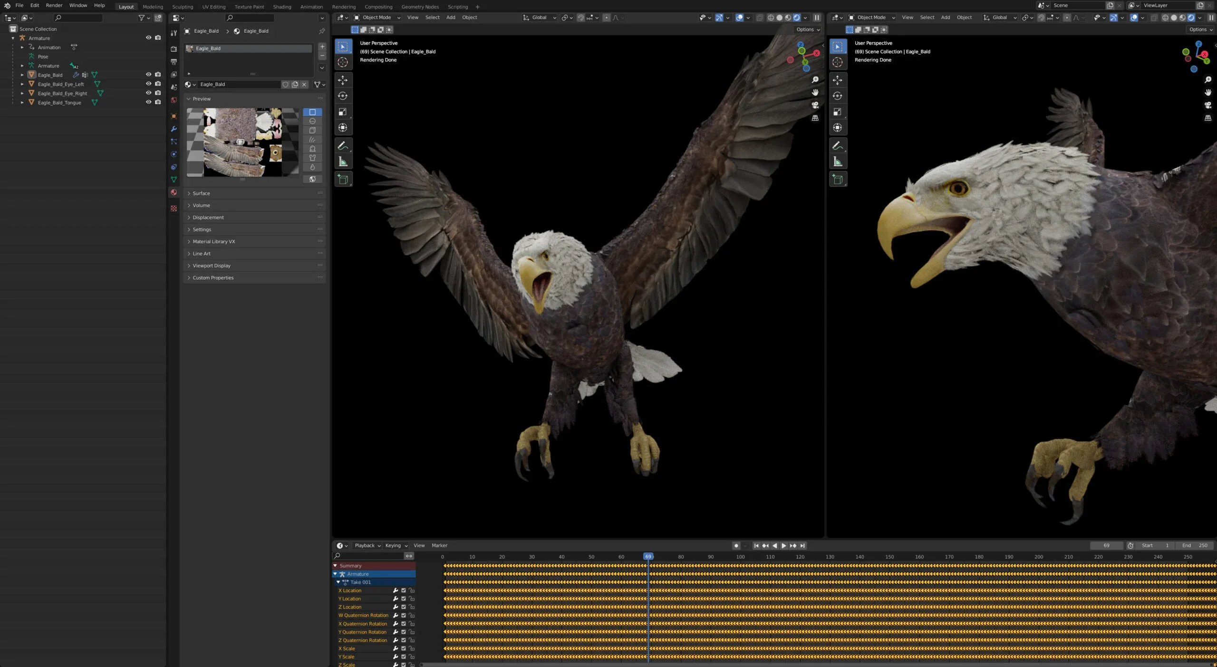The height and width of the screenshot is (667, 1217).
Task: Open the Marker menu in the dope sheet
Action: 440,545
